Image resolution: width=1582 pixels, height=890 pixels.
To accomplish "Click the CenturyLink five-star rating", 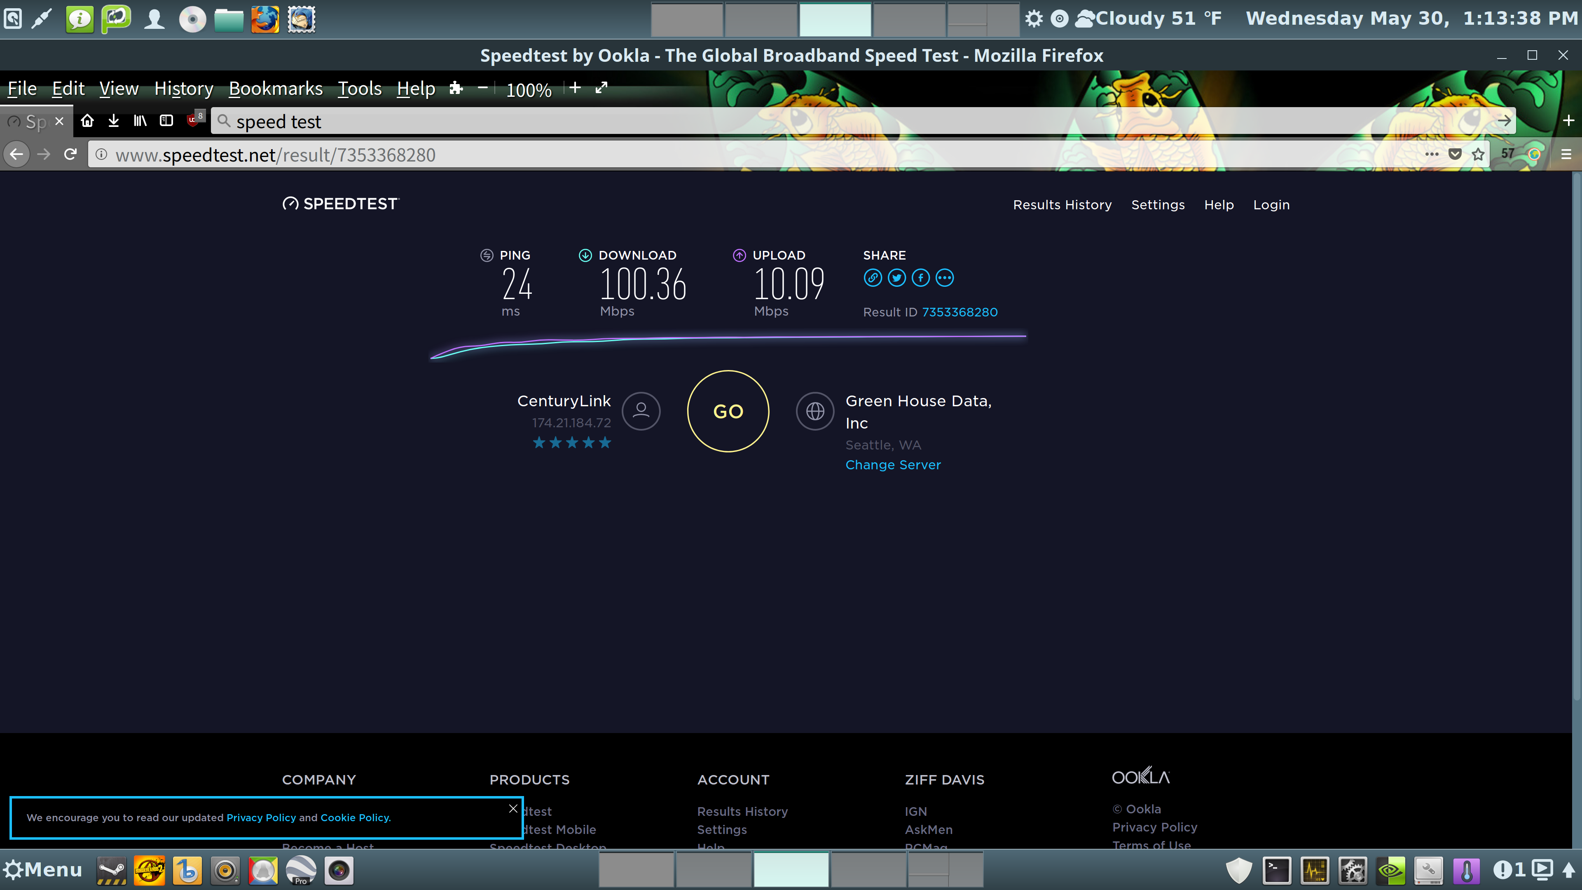I will coord(572,443).
